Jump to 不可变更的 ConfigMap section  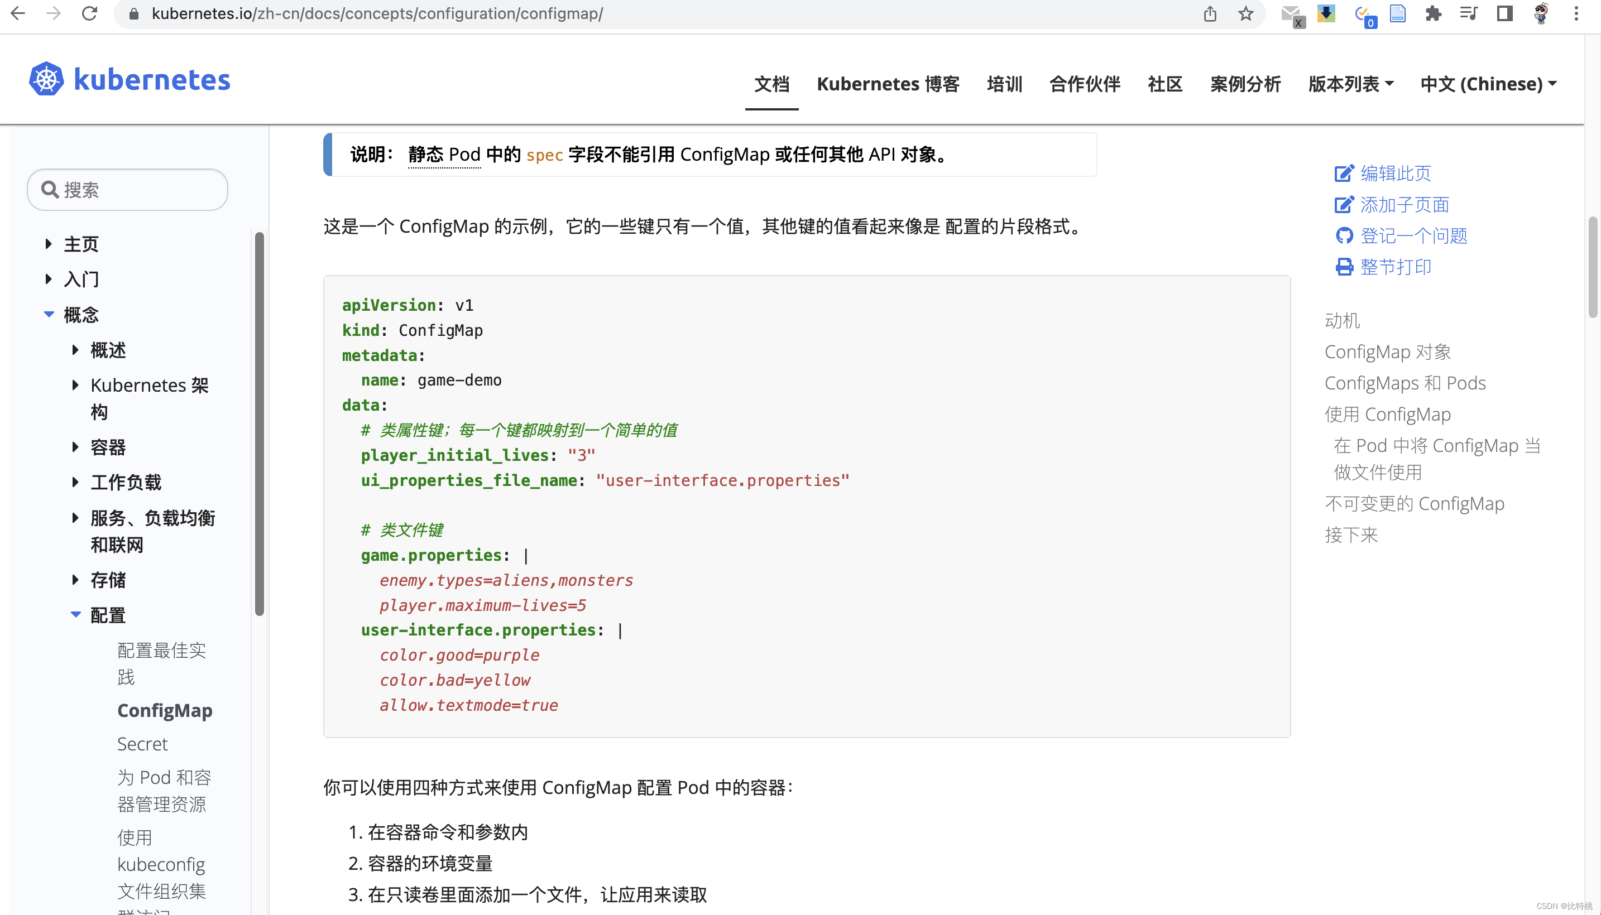(1415, 503)
